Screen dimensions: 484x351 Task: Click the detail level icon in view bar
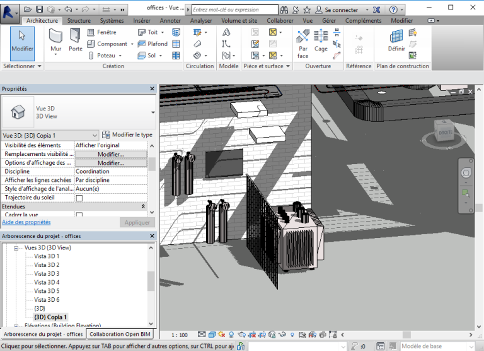202,335
